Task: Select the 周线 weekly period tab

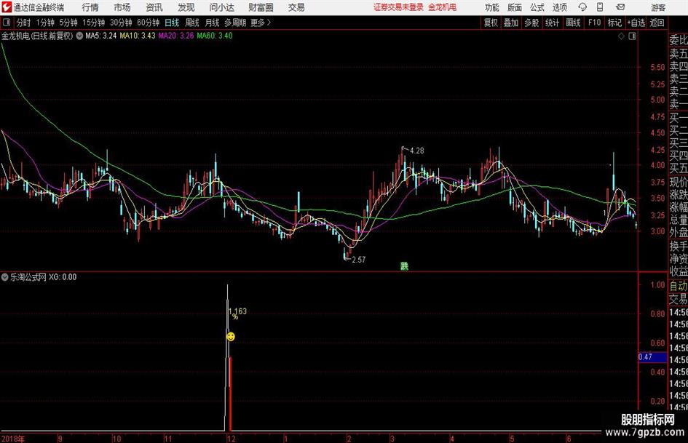Action: tap(192, 23)
